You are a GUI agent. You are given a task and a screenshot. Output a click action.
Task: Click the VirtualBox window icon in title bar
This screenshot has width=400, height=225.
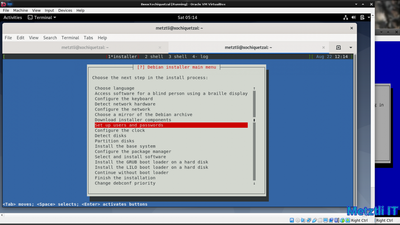[3, 4]
